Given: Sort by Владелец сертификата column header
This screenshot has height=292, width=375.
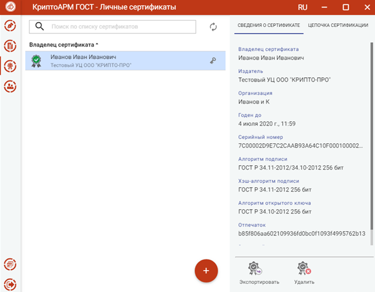Looking at the screenshot, I should click(x=63, y=45).
